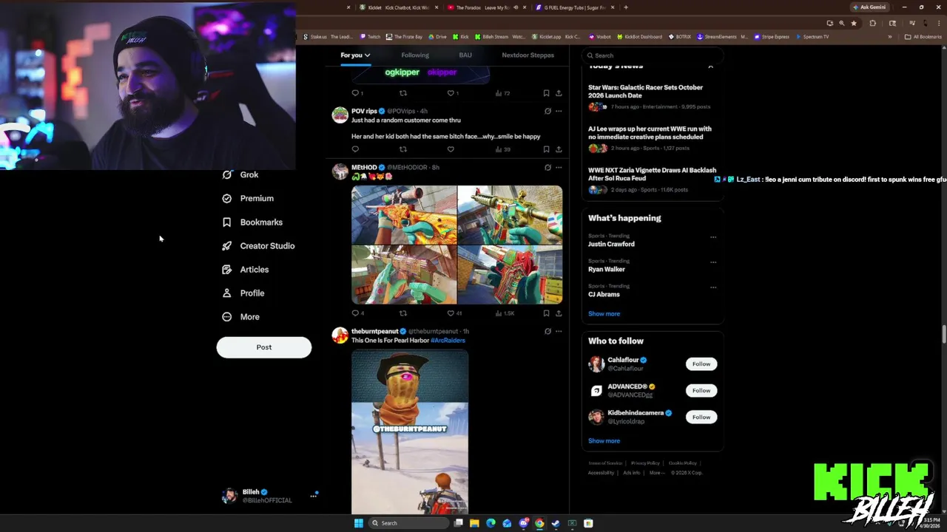Expand hidden bookmarks bar overflow chevron

(x=890, y=37)
